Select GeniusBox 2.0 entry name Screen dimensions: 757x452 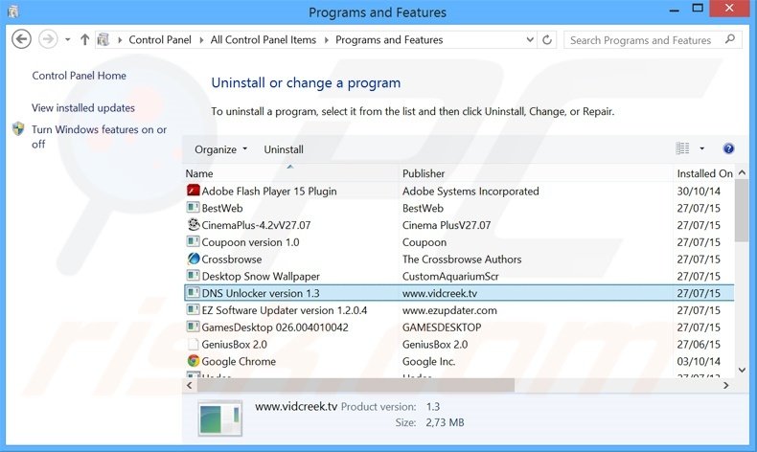(x=234, y=345)
